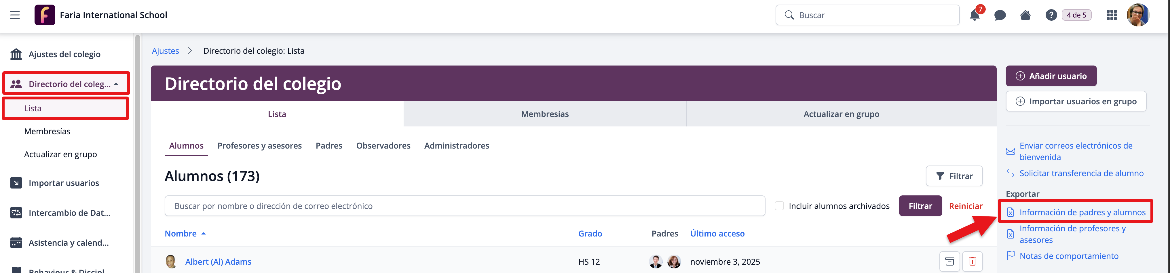Click Reiniciar to reset filters
The image size is (1170, 273).
tap(966, 206)
